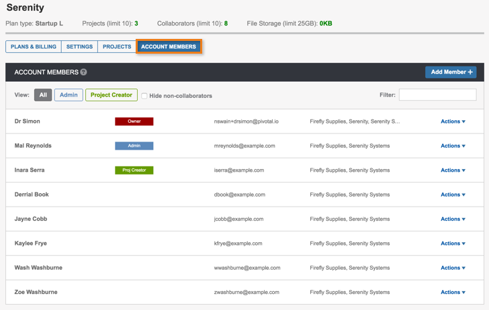Open Actions dropdown for Kaylee Frye
The height and width of the screenshot is (310, 489).
453,244
